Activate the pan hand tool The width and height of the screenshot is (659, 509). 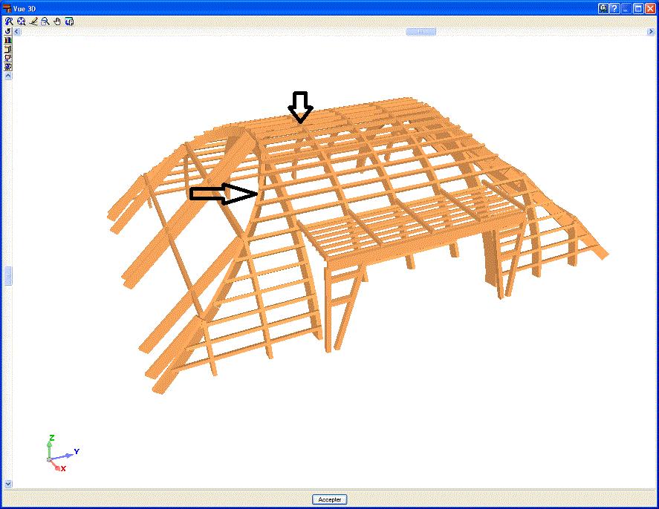point(57,22)
